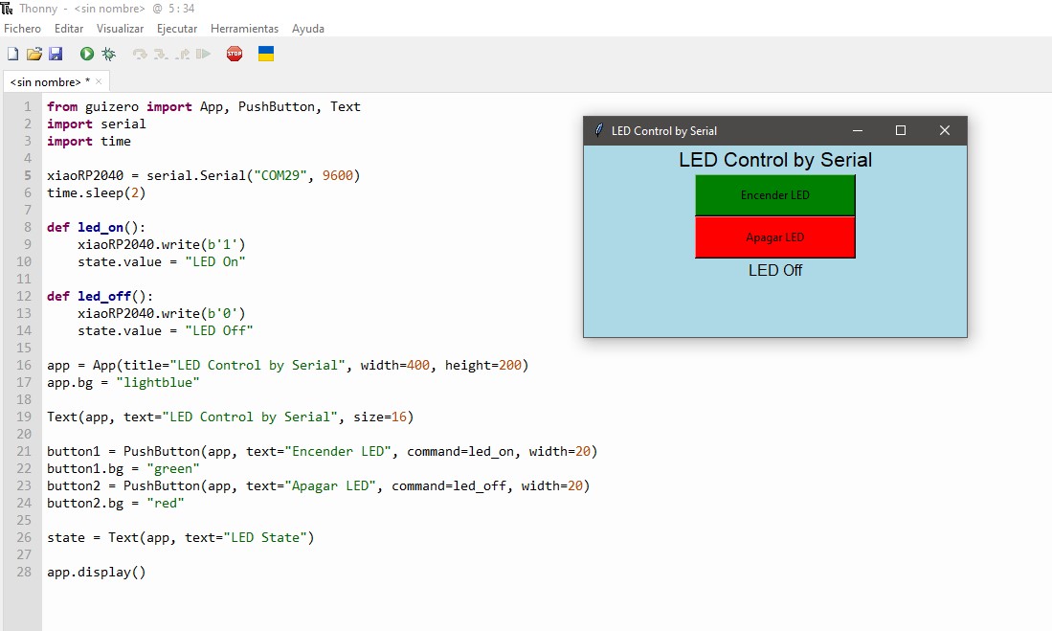The image size is (1052, 631).
Task: Open a file with the folder icon
Action: coord(34,54)
